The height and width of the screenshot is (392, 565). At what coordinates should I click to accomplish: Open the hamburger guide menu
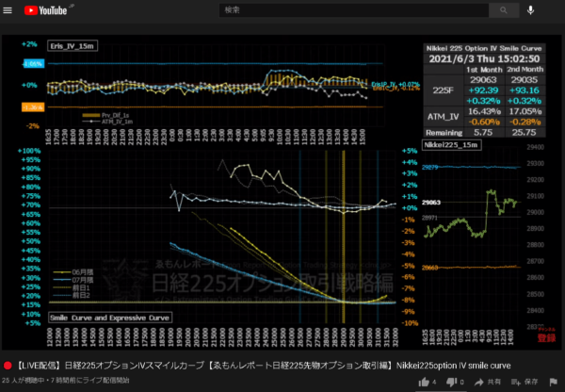click(10, 11)
